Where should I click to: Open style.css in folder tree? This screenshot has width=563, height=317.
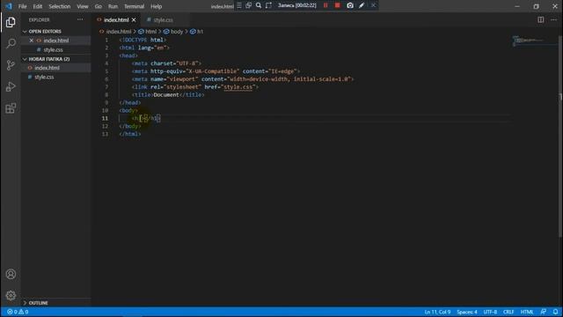click(x=44, y=77)
